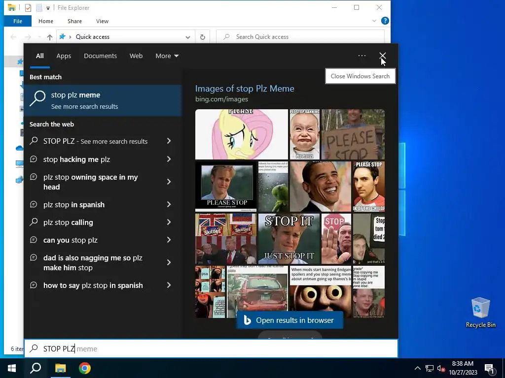This screenshot has height=378, width=505.
Task: Open File Explorer from the taskbar
Action: pyautogui.click(x=60, y=368)
